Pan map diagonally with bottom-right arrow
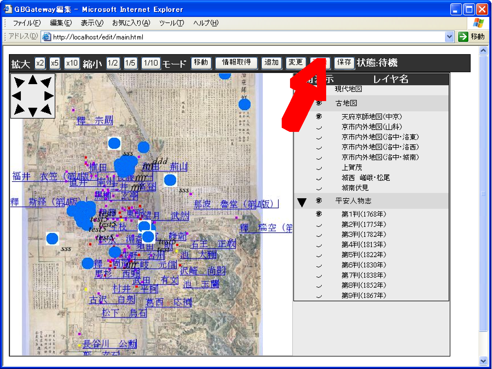This screenshot has height=369, width=492. coord(47,110)
